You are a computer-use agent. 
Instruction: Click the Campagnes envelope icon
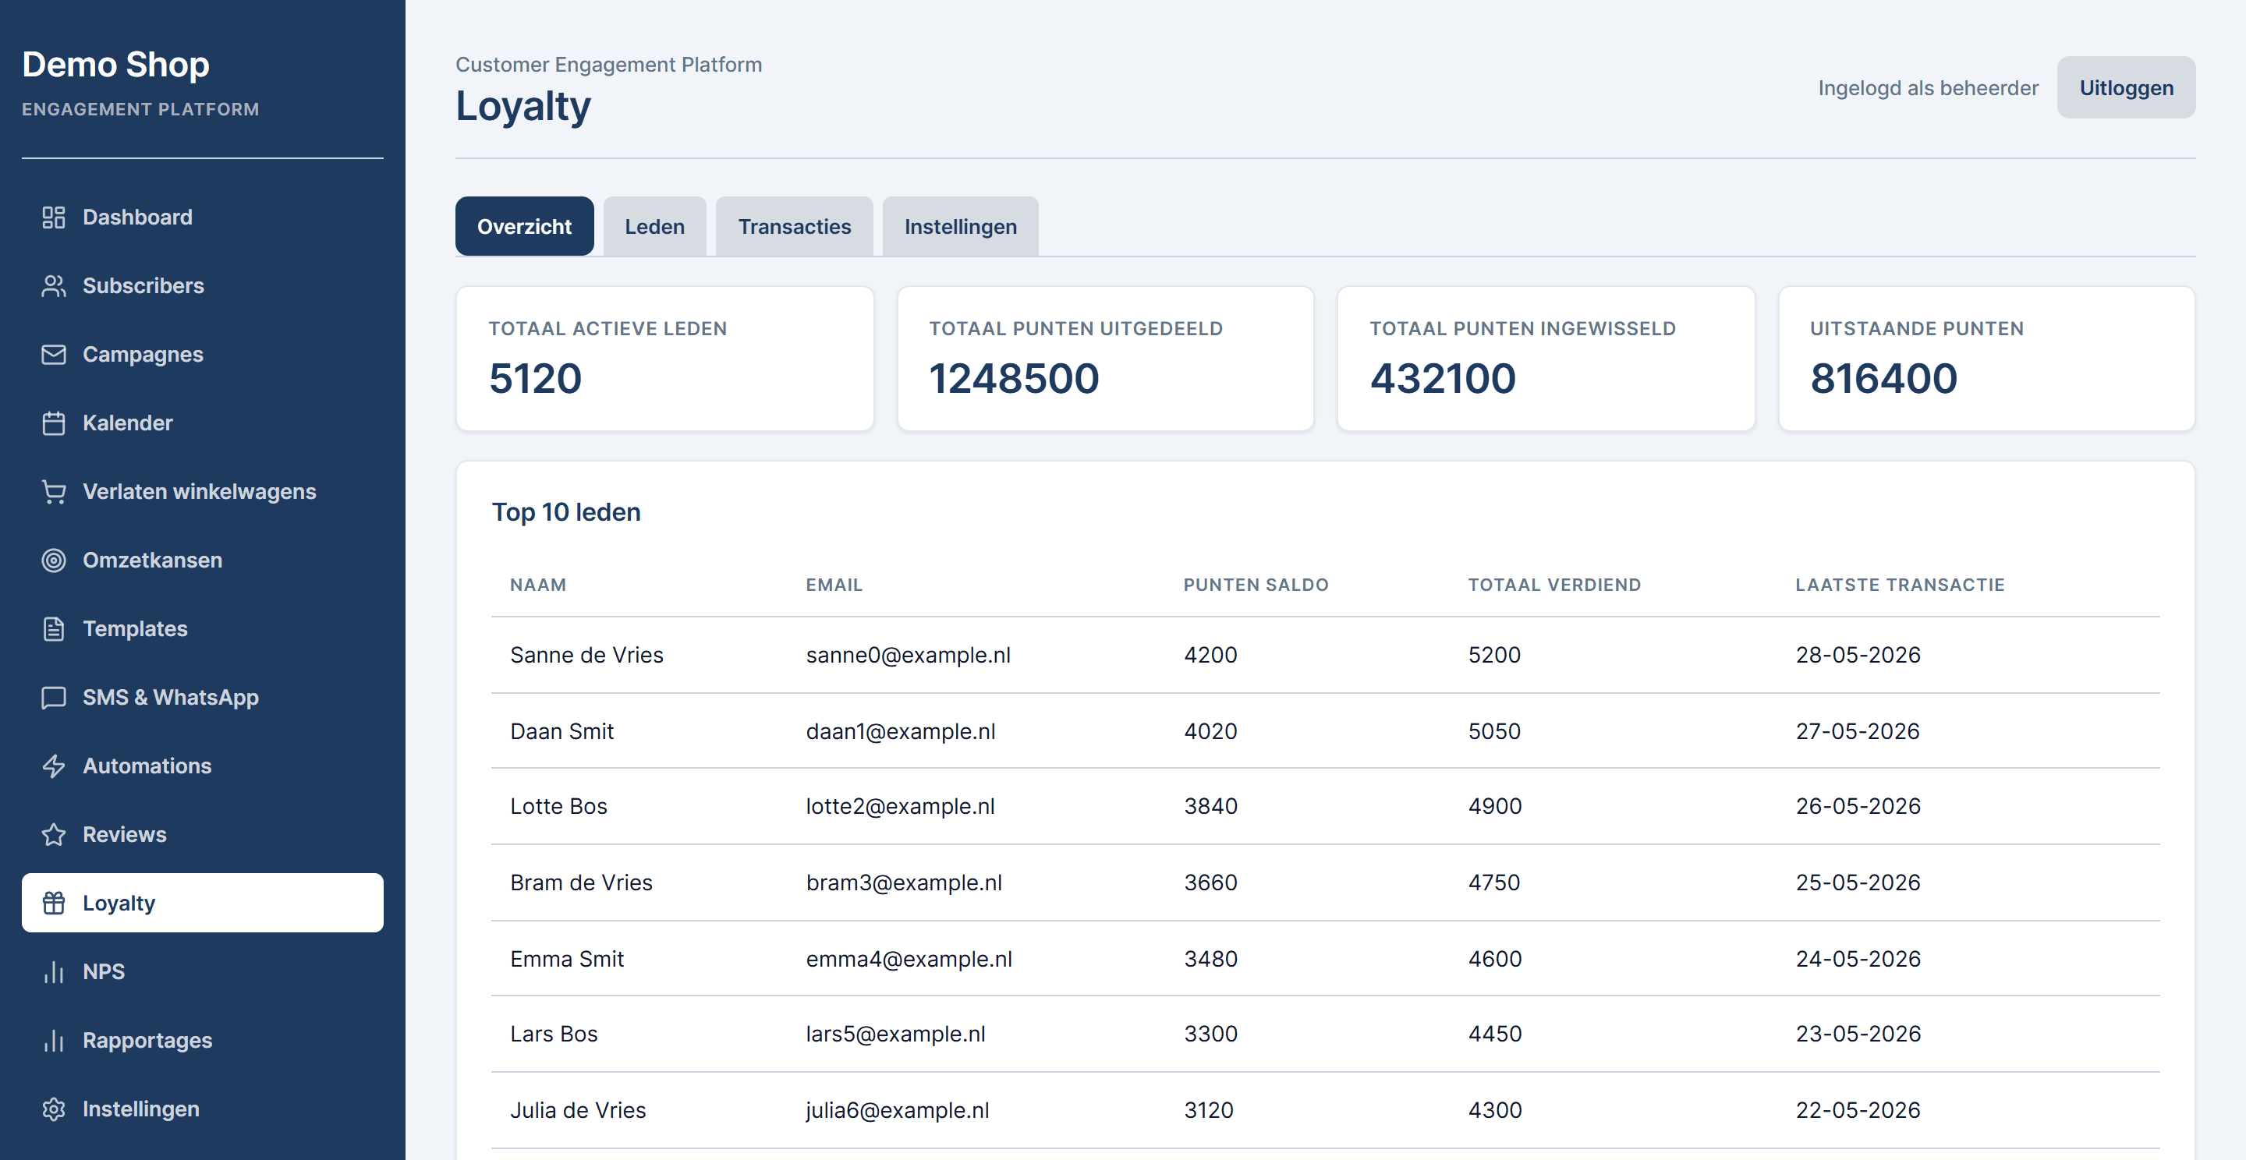click(x=54, y=355)
